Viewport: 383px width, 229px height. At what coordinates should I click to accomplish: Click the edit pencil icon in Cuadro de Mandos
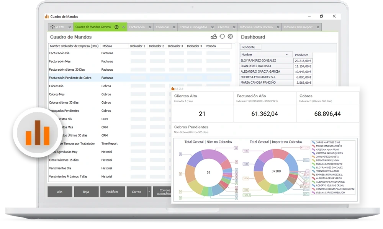tap(214, 37)
